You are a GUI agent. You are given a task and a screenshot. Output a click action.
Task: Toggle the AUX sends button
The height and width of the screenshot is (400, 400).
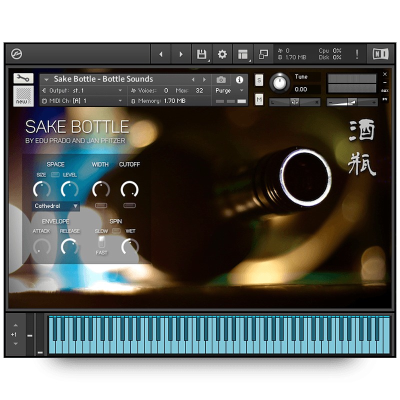tap(384, 90)
